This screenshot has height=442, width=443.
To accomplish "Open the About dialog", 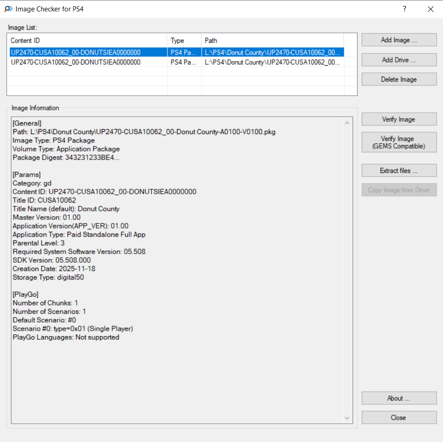I will point(399,398).
